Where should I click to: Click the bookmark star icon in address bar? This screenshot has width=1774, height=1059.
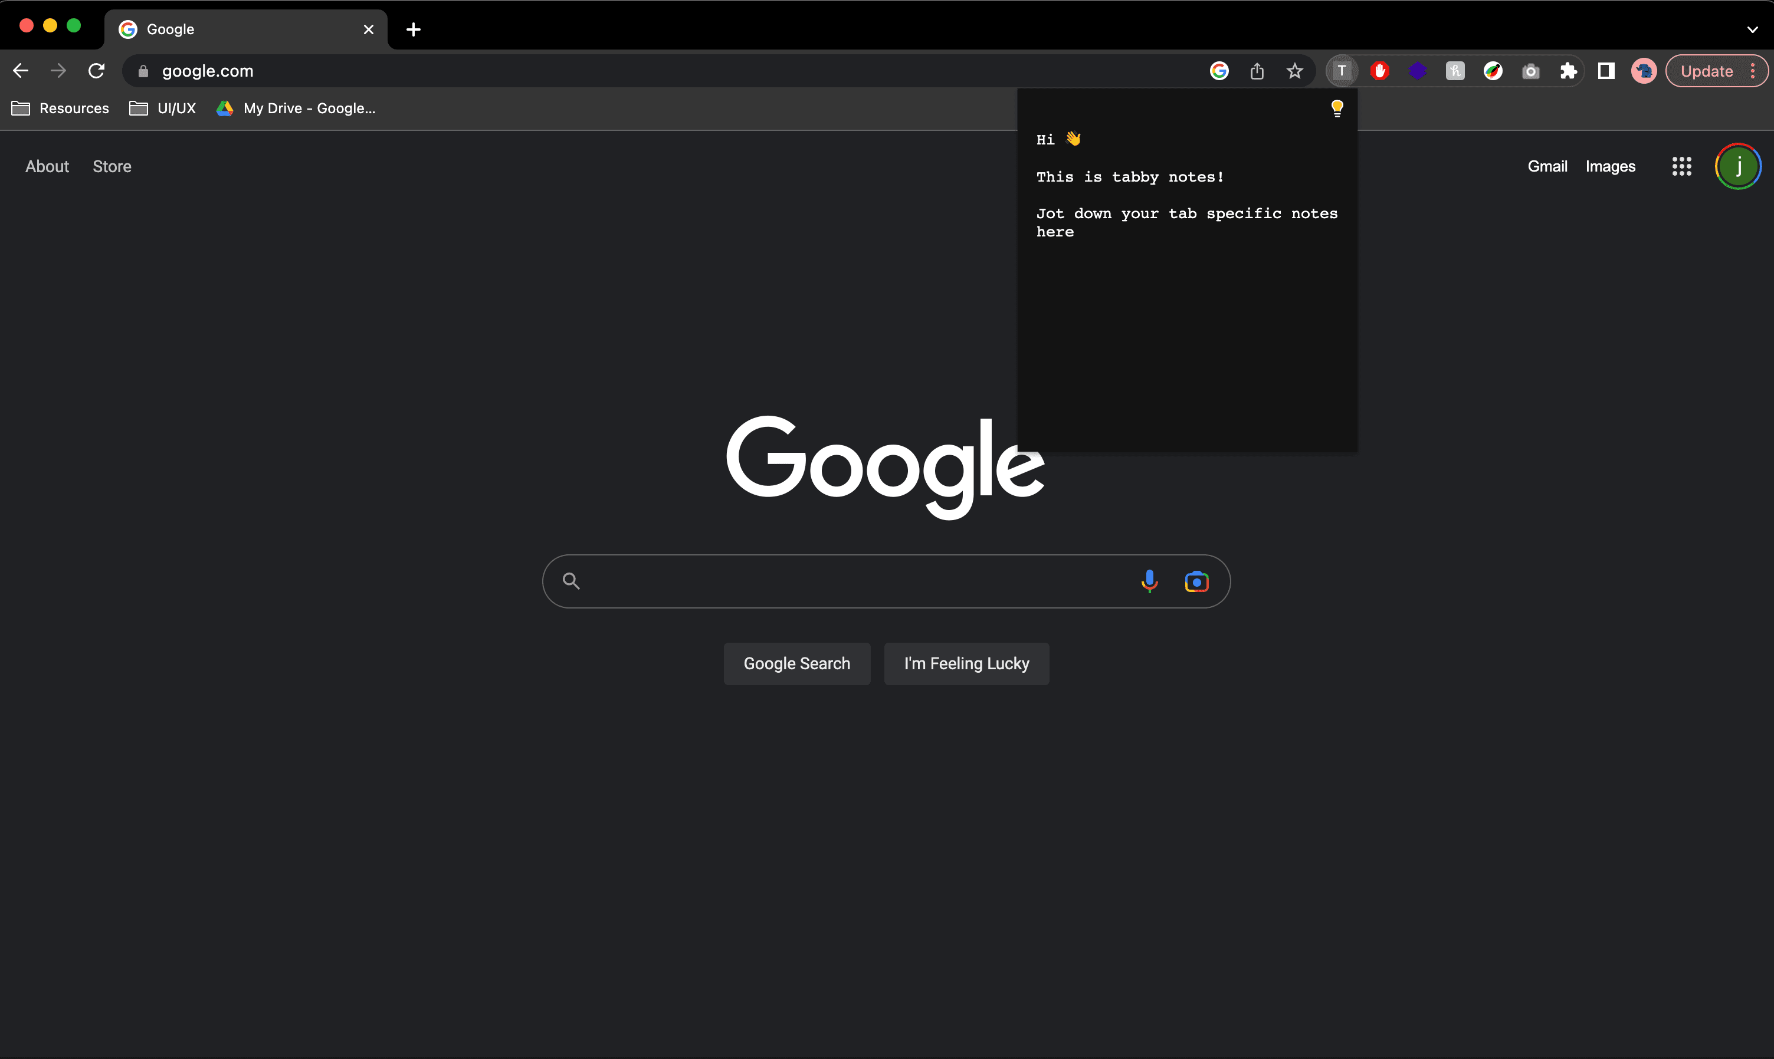1296,71
